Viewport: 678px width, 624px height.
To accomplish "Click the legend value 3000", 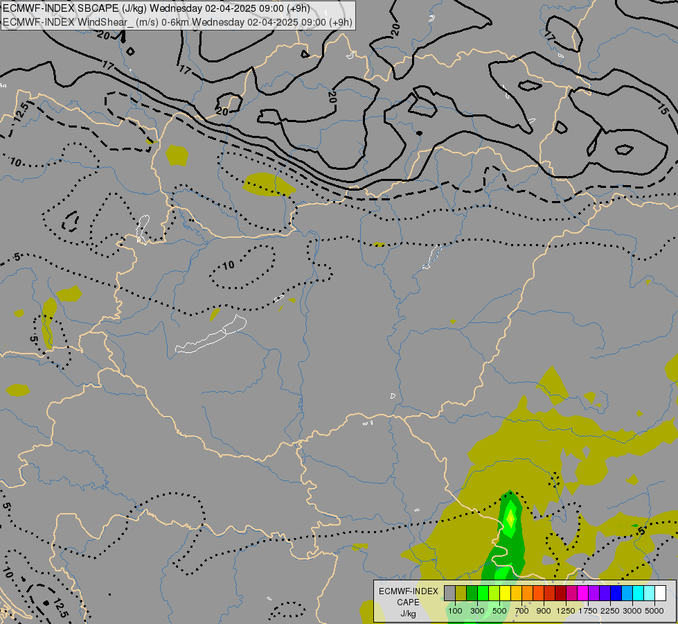I will [x=632, y=611].
